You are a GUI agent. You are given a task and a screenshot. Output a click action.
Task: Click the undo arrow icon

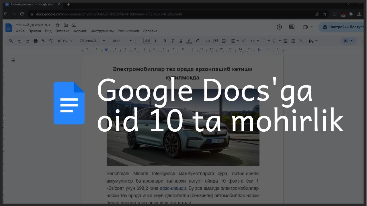19,41
